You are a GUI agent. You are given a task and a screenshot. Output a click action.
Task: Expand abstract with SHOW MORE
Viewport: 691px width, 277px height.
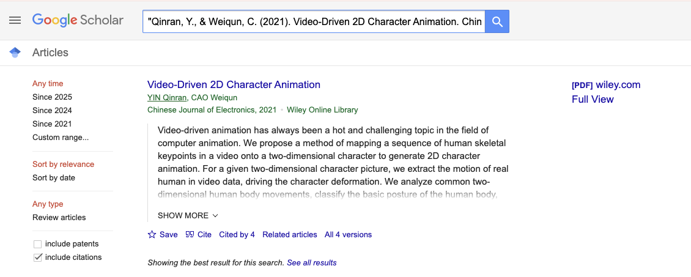click(188, 216)
